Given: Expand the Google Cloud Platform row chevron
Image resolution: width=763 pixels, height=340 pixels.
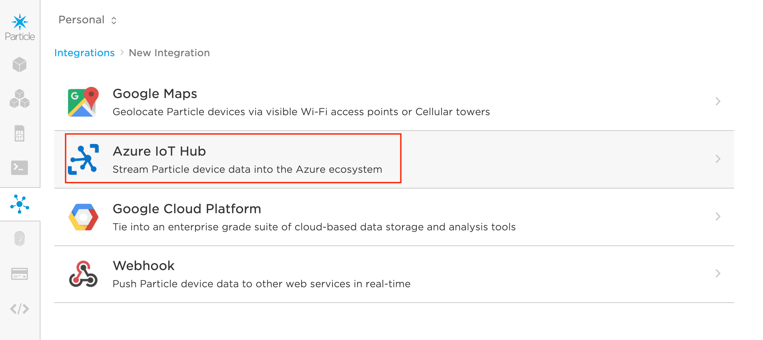Looking at the screenshot, I should pyautogui.click(x=718, y=217).
